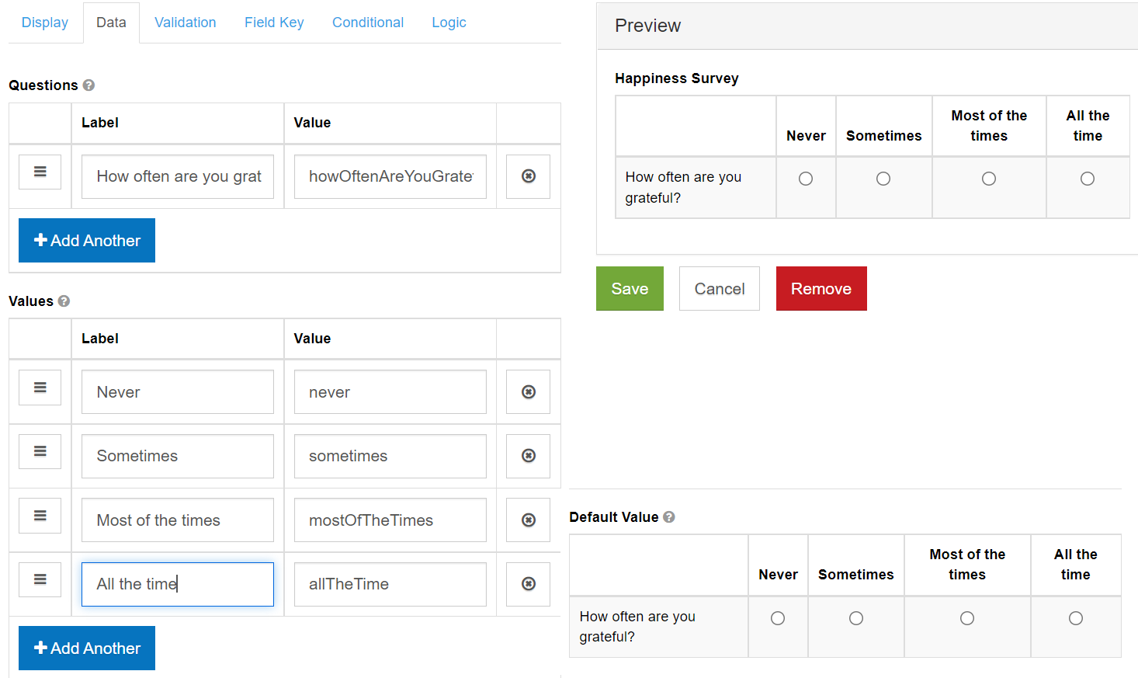This screenshot has height=678, width=1138.
Task: Select Never radio in the Preview survey
Action: (x=806, y=179)
